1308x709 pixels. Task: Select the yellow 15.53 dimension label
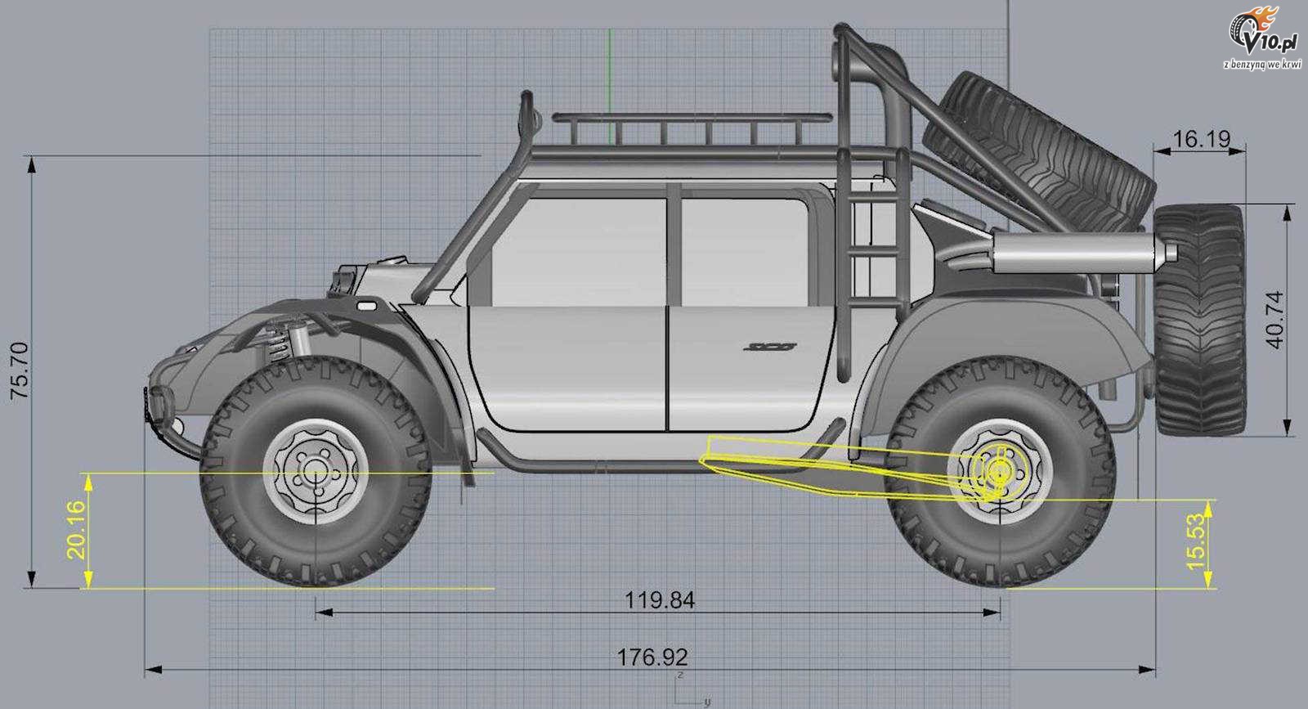pyautogui.click(x=1195, y=541)
